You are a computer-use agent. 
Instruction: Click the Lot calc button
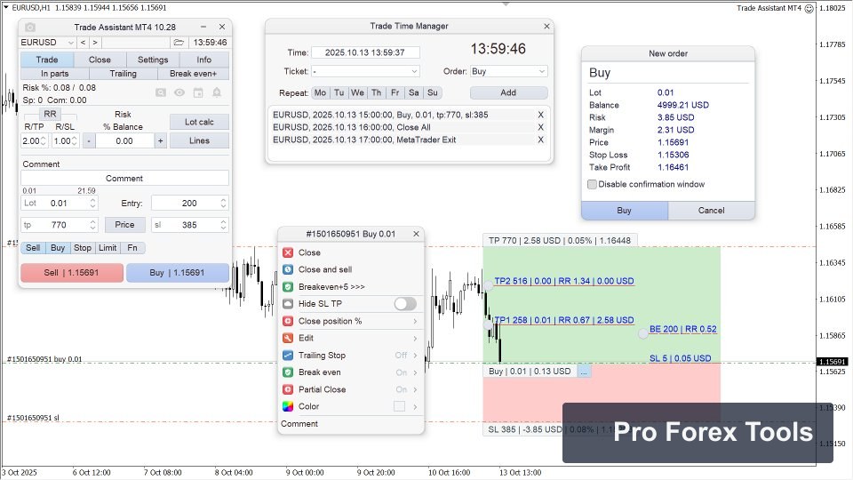click(x=199, y=122)
